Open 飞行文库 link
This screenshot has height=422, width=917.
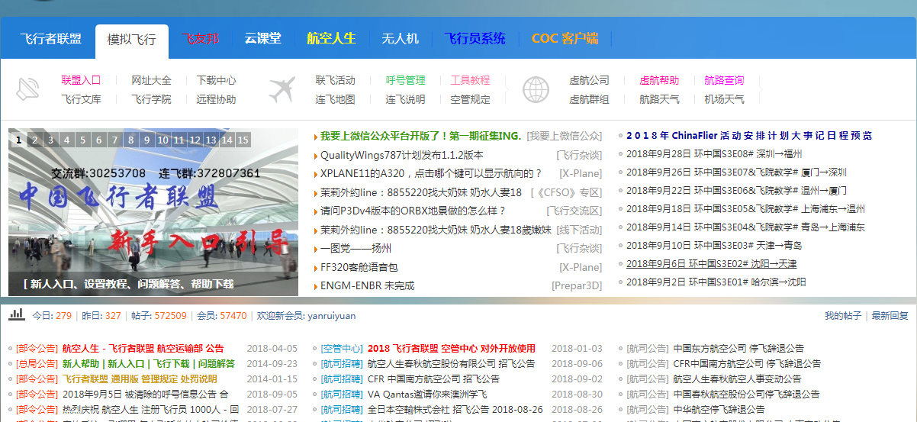coord(81,99)
